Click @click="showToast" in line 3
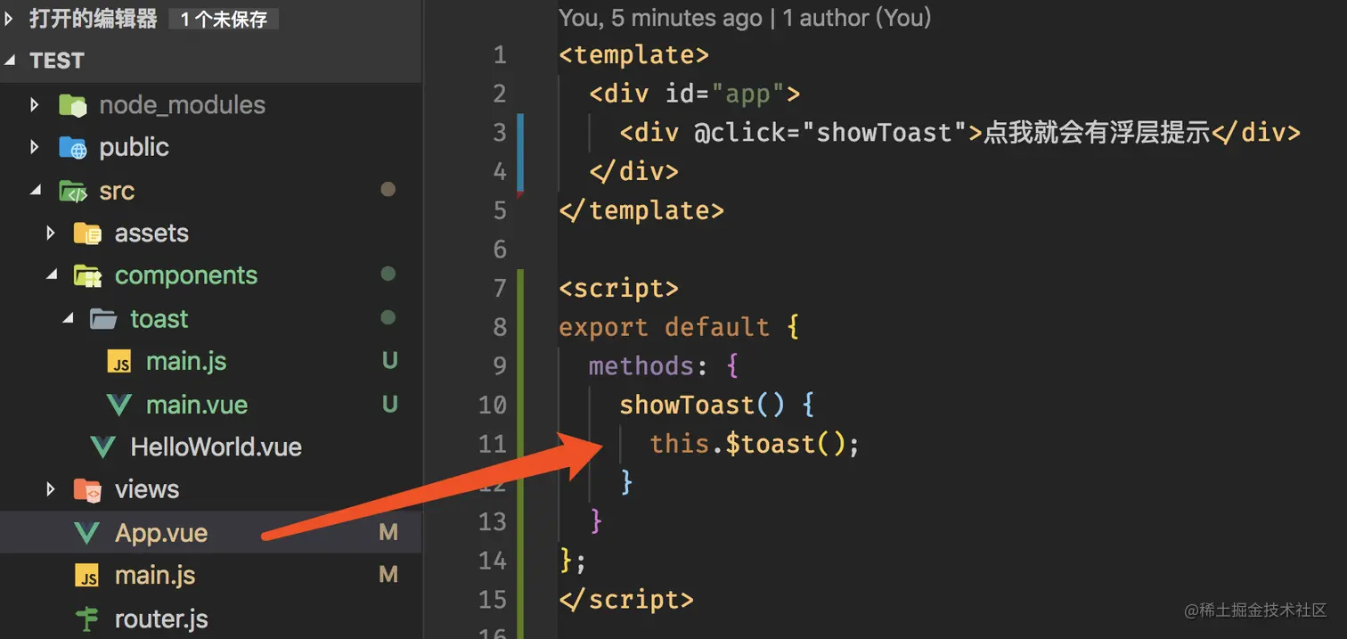This screenshot has width=1347, height=639. tap(830, 133)
